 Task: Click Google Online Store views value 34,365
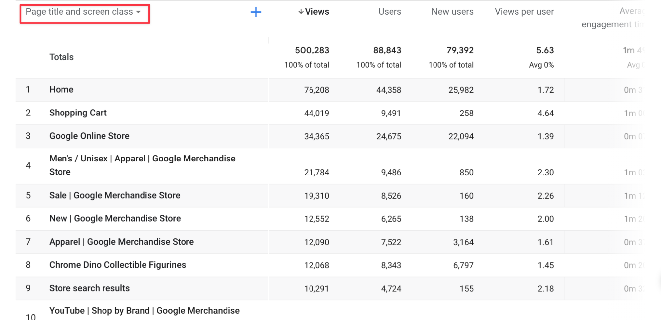click(317, 136)
